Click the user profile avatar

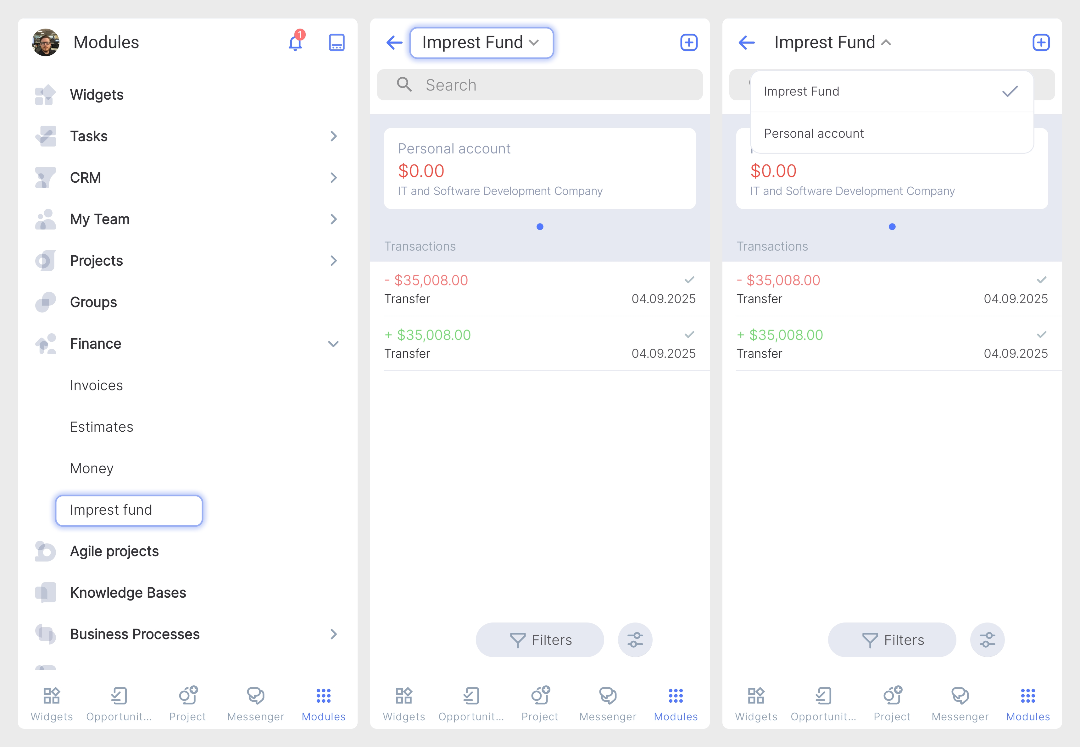[x=46, y=42]
